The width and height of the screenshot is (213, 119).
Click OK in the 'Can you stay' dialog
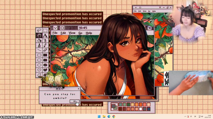75,101
